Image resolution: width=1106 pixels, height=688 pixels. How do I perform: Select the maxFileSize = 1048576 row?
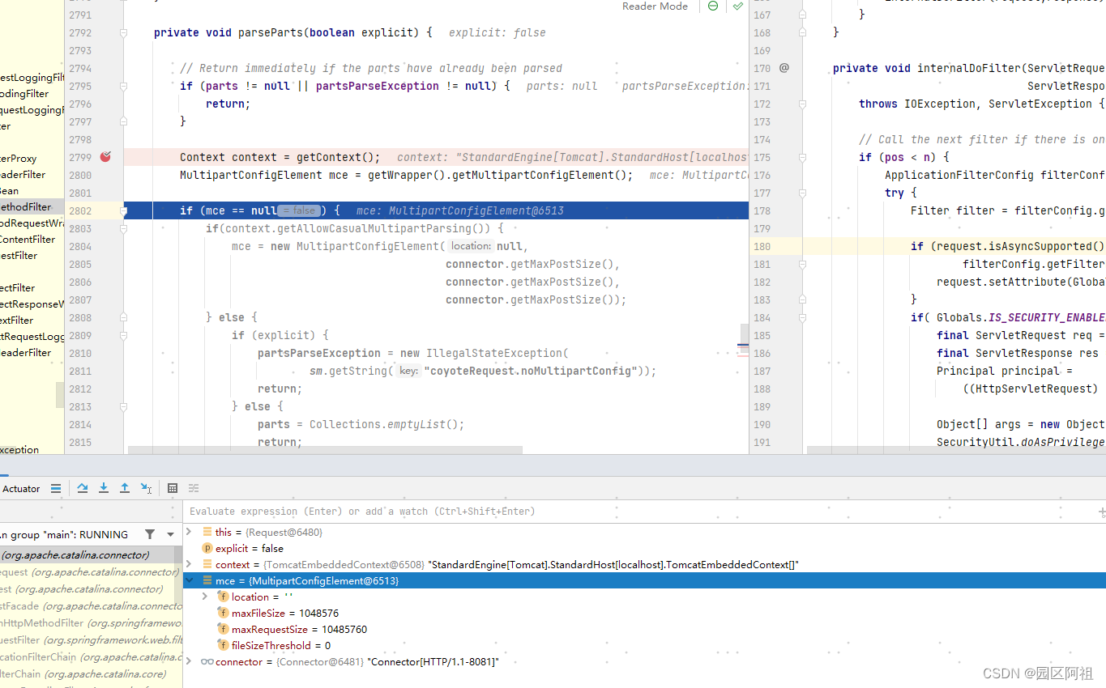pyautogui.click(x=644, y=613)
